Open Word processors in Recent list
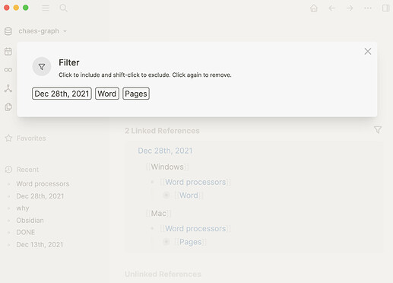The width and height of the screenshot is (393, 283). point(43,184)
